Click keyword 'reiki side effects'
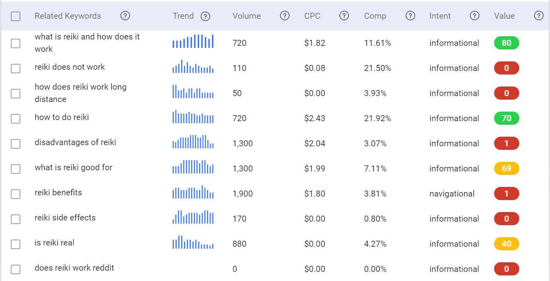 click(x=65, y=218)
